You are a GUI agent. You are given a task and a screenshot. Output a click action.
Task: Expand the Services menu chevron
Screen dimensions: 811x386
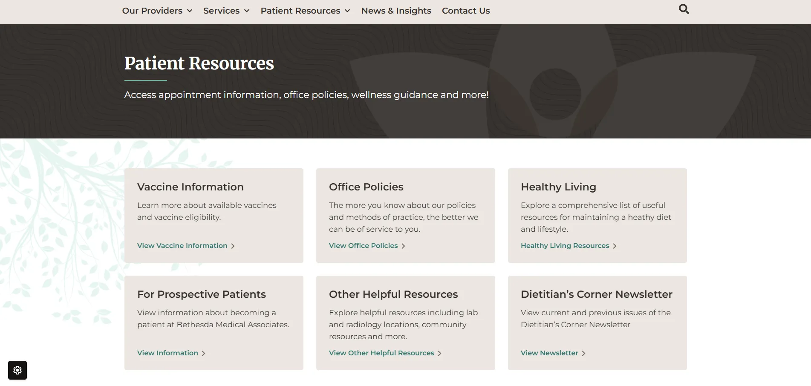[x=247, y=11]
